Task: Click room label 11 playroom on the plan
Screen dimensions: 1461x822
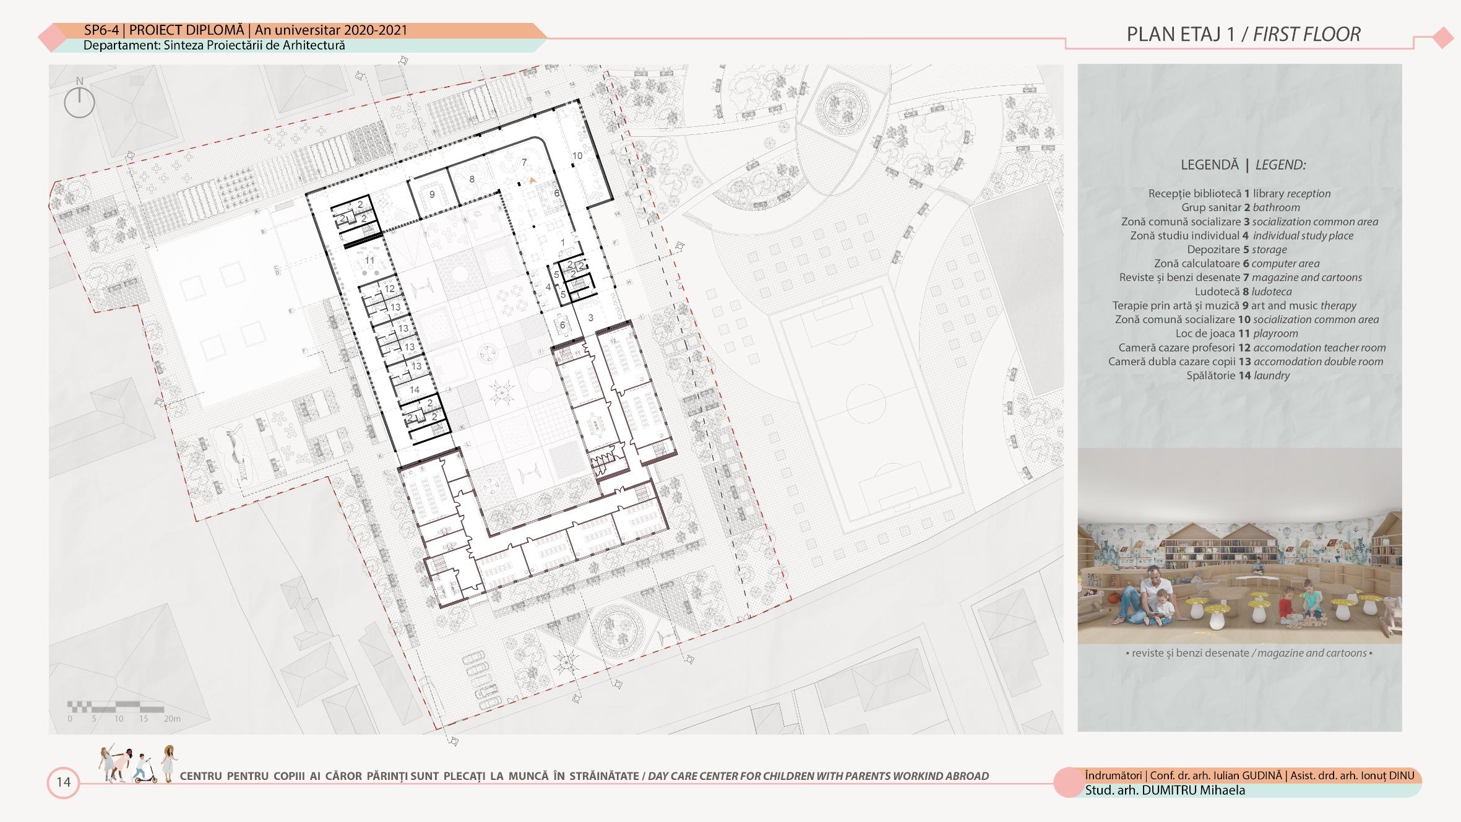Action: click(x=370, y=260)
